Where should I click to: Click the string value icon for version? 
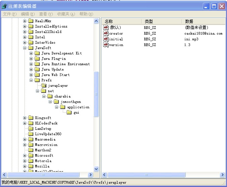(x=106, y=45)
